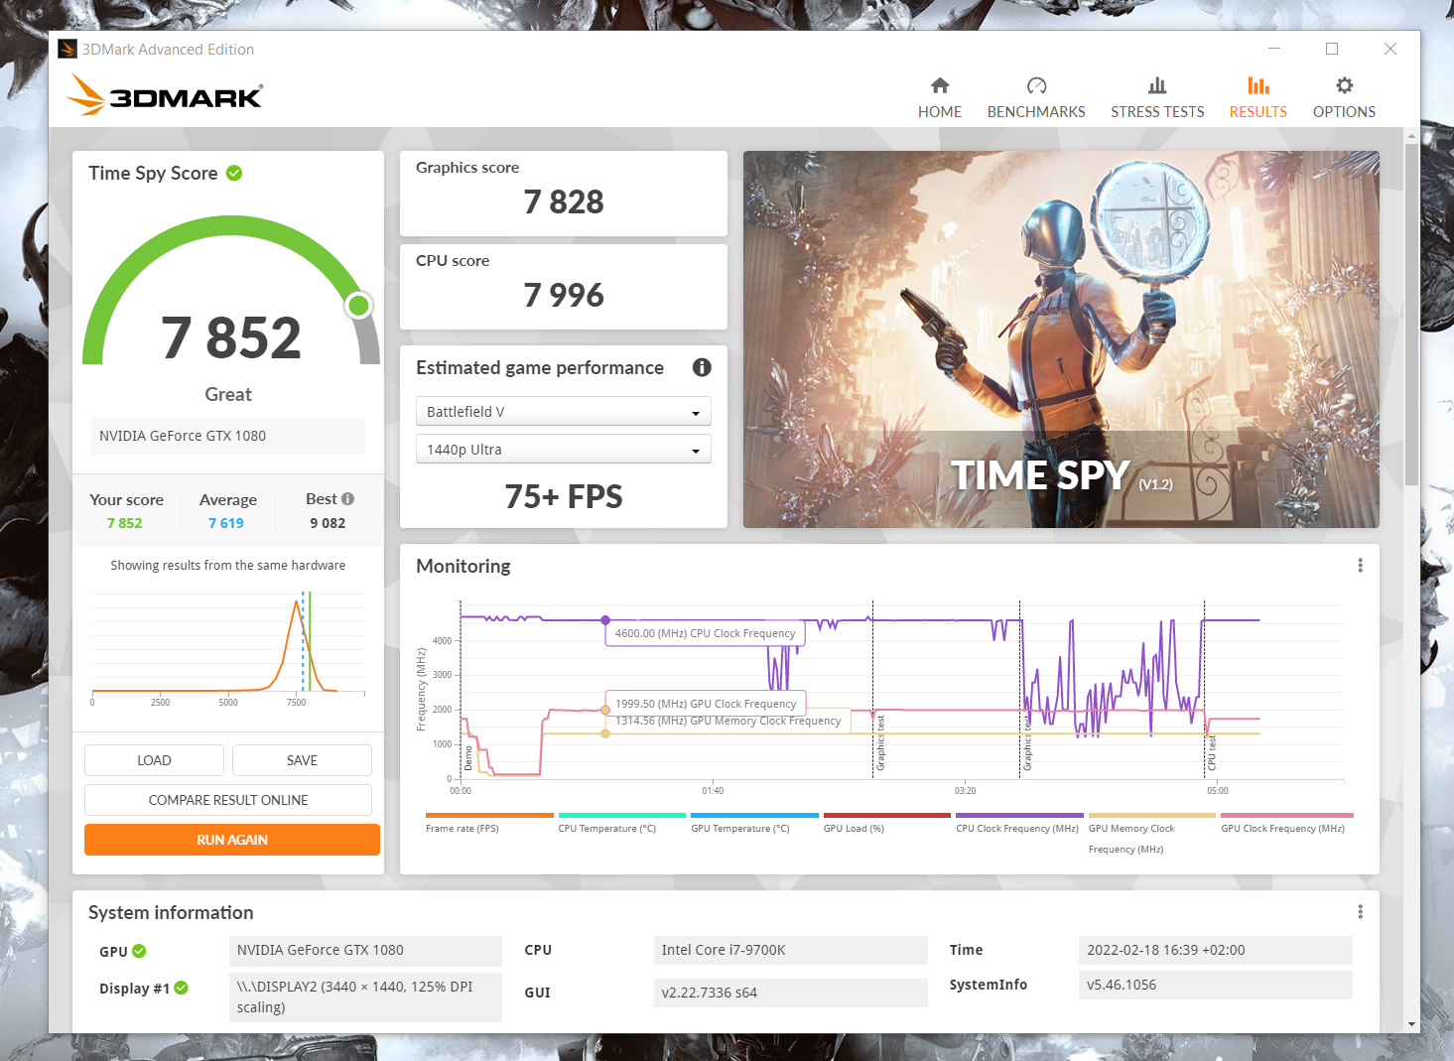Screen dimensions: 1454x1061
Task: Click the Intel Core i7-9700K CPU field
Action: click(x=791, y=950)
